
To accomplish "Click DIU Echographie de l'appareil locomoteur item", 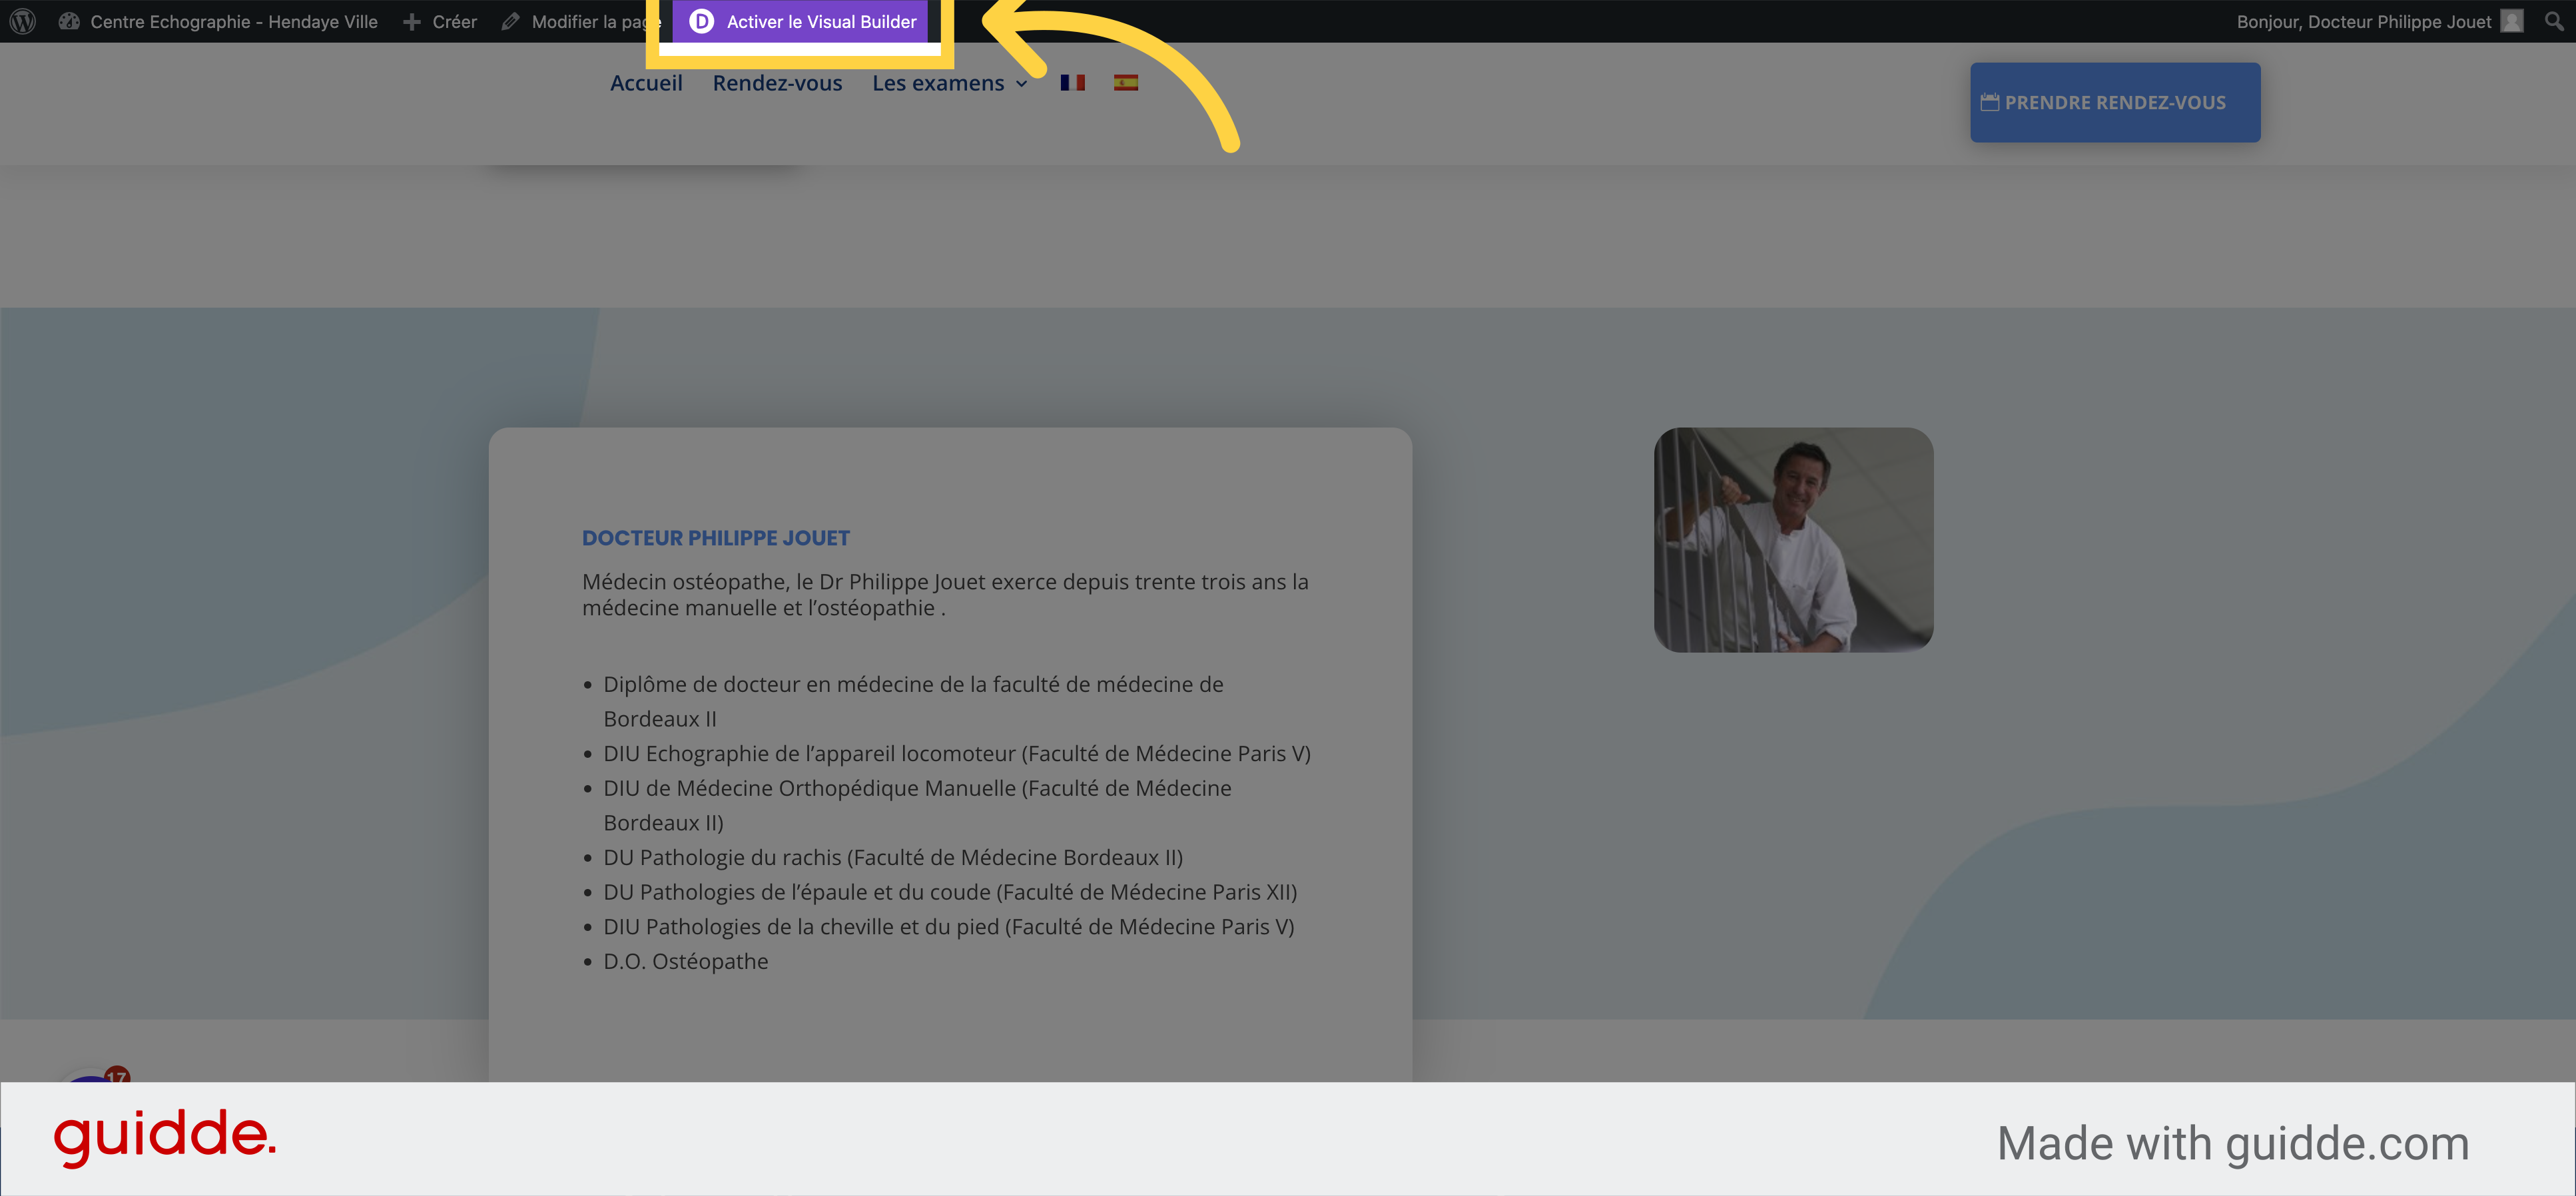I will pyautogui.click(x=957, y=753).
